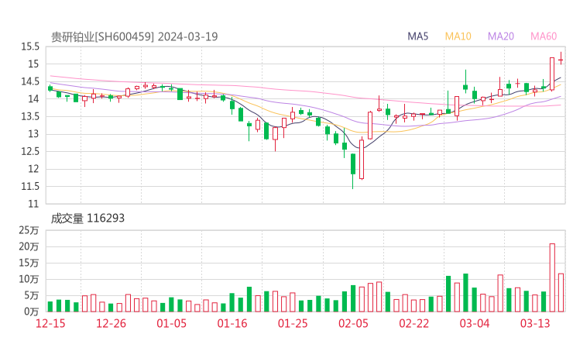
Task: Click the 01-05 date axis label
Action: 171,323
